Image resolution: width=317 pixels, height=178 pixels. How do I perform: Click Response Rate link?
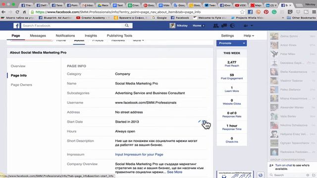coord(232,117)
